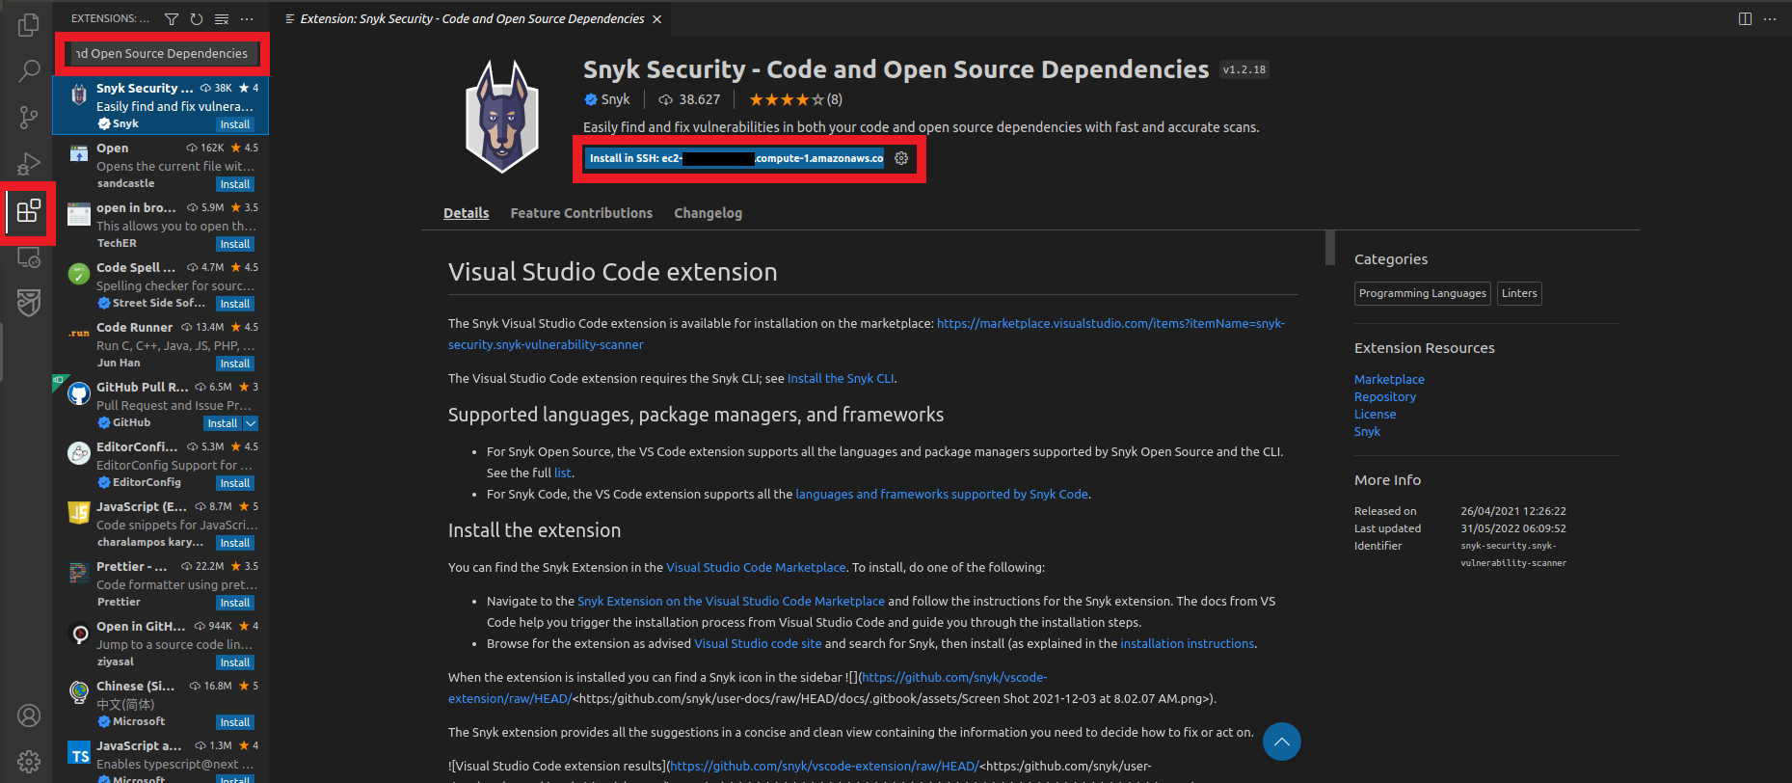Select the Code Runner list entry
Screen dimensions: 1792x783
pos(161,344)
